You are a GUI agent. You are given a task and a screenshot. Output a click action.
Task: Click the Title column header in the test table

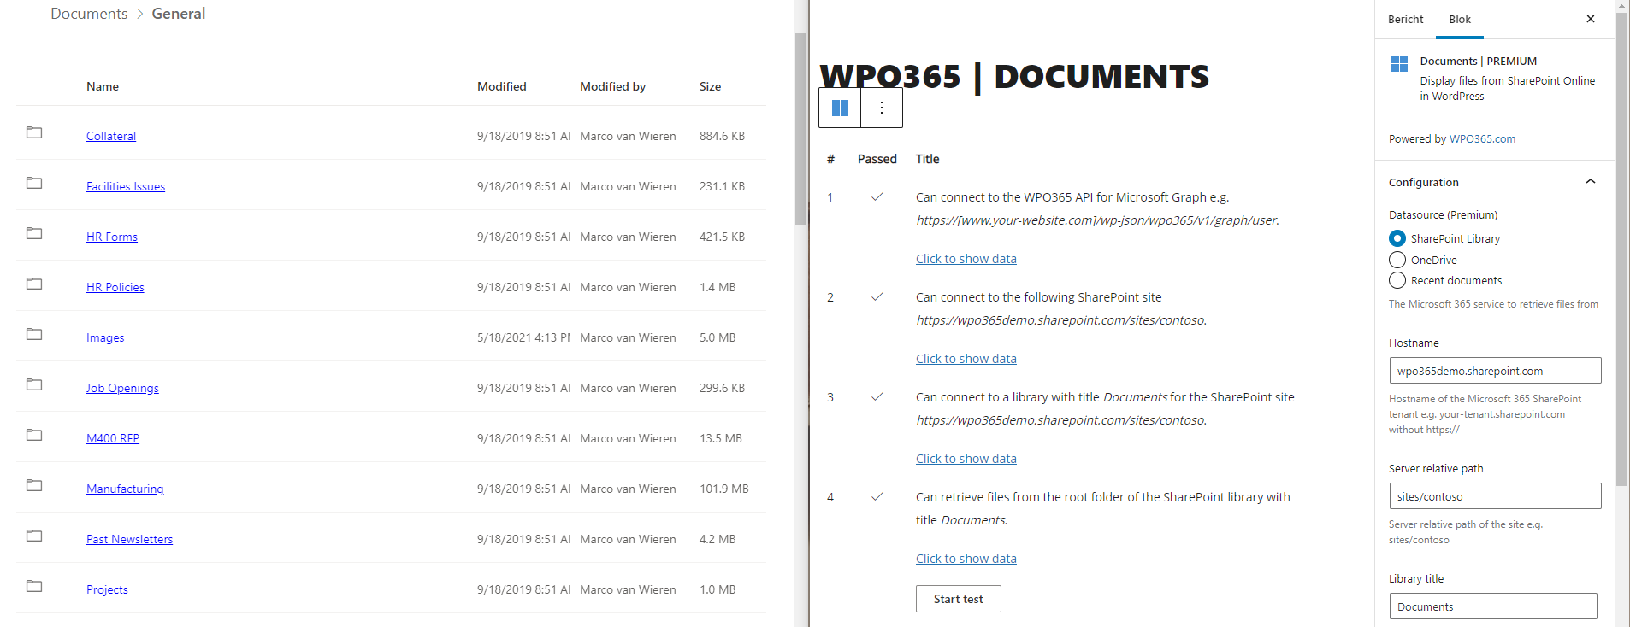click(x=927, y=159)
